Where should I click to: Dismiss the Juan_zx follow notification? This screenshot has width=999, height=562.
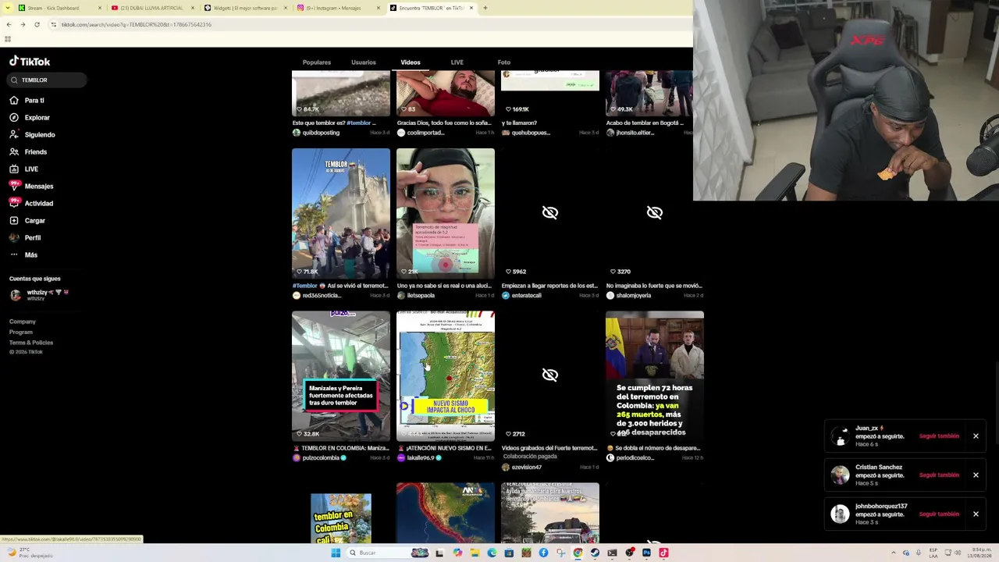click(976, 436)
